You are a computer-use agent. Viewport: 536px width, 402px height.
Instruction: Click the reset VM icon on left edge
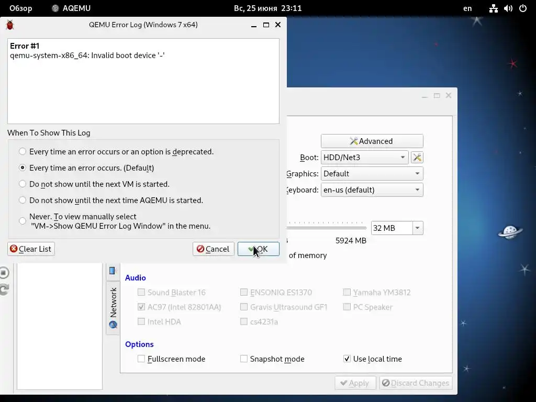(x=4, y=289)
